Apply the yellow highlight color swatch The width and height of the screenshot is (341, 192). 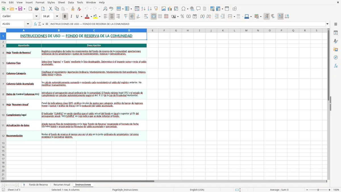[x=95, y=16]
